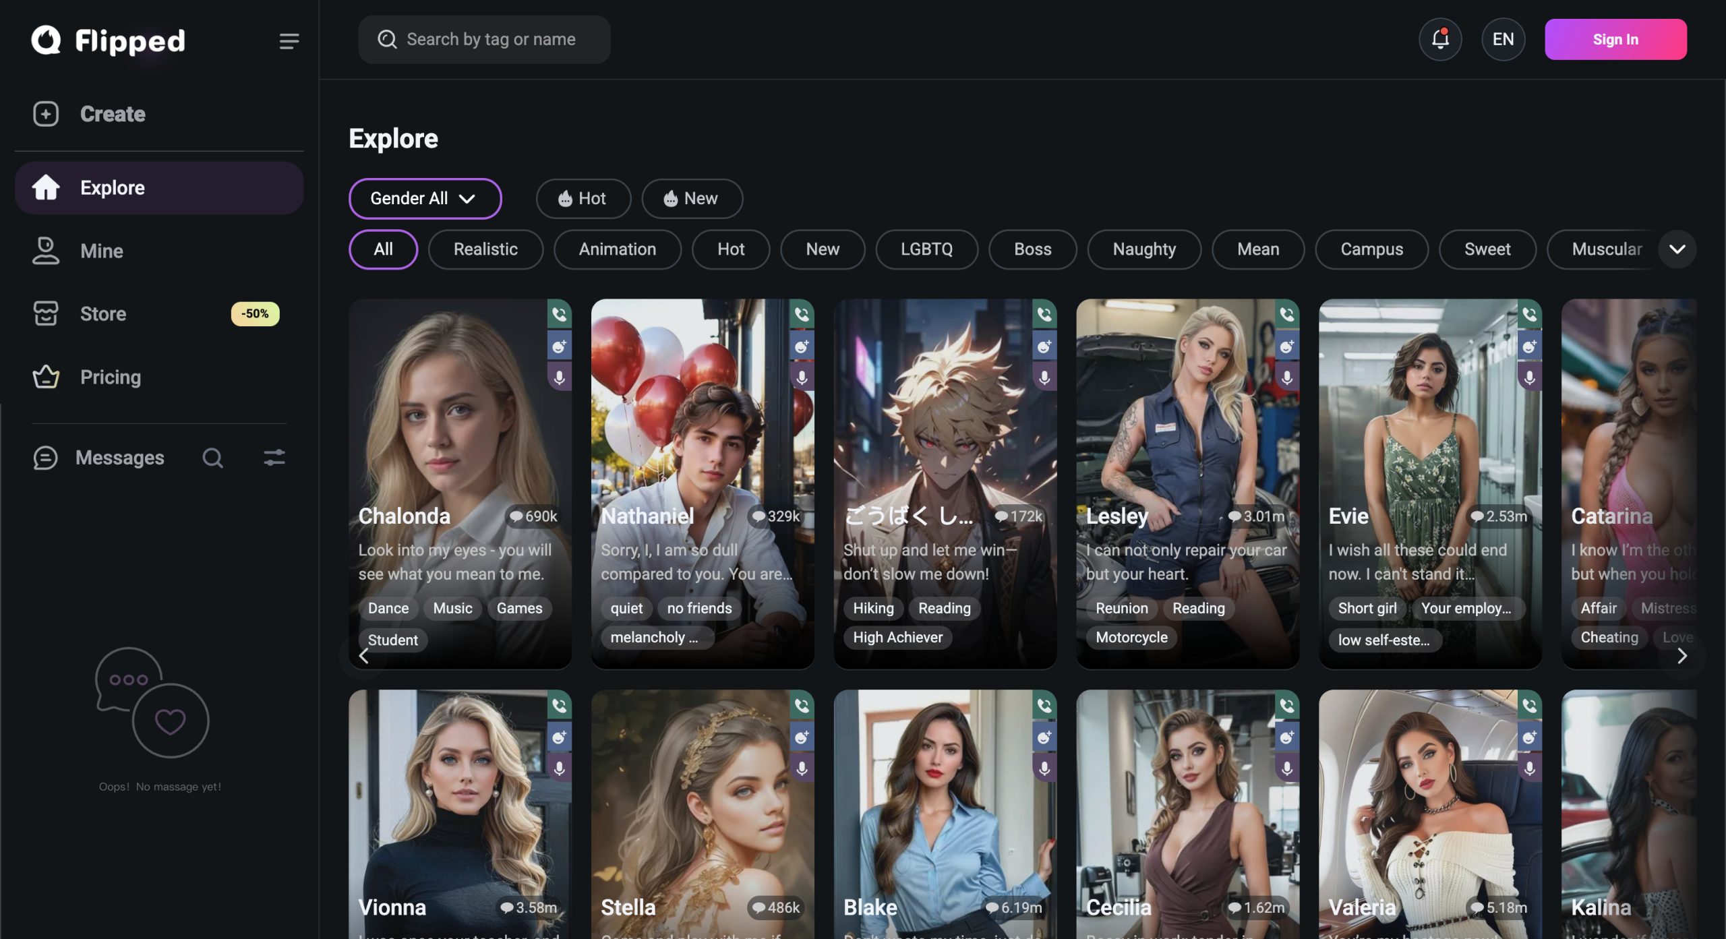This screenshot has height=939, width=1726.
Task: Open the Japanese-named anime character card
Action: pyautogui.click(x=945, y=484)
